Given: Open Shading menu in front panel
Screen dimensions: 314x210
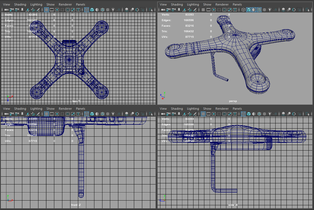Looking at the screenshot, I should click(20, 109).
